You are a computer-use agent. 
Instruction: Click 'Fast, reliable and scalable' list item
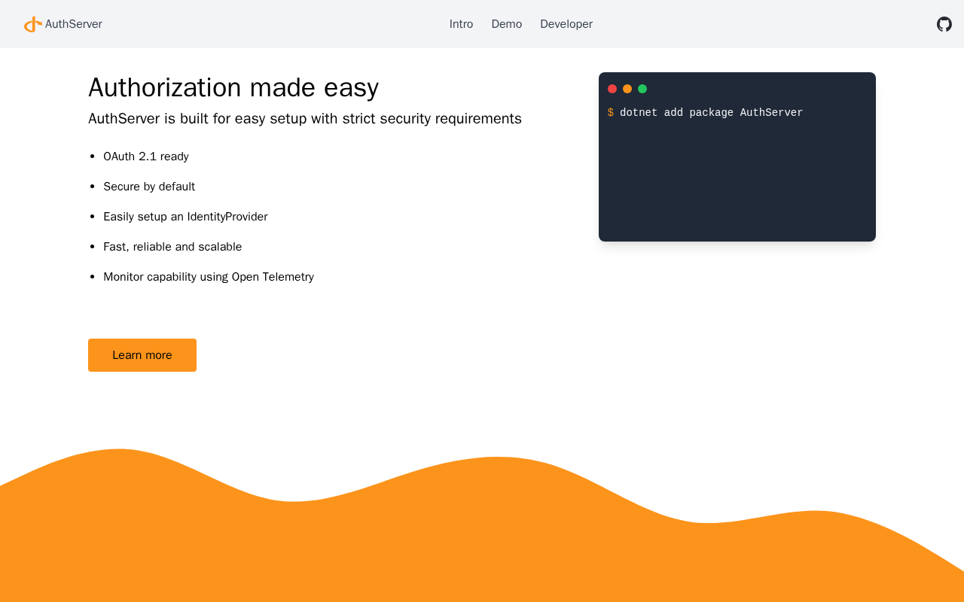[x=172, y=247]
